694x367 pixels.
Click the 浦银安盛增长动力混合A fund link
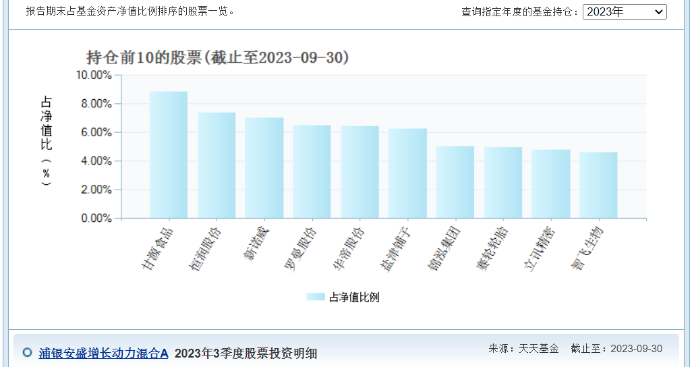pyautogui.click(x=103, y=353)
